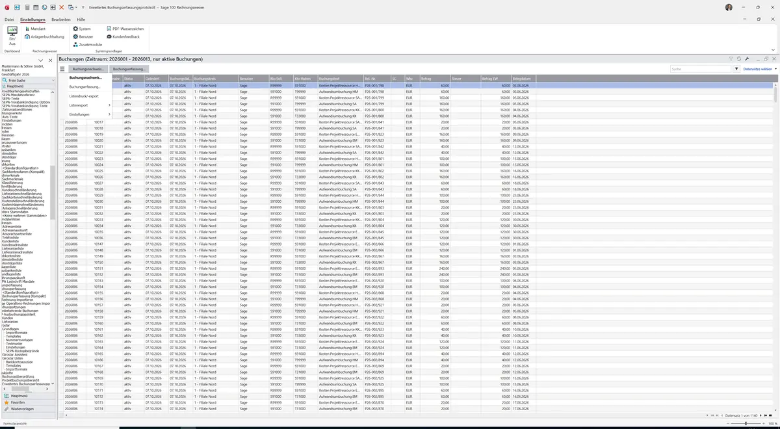
Task: Click the round chart icon in the quick-access toolbar
Action: coord(44,6)
